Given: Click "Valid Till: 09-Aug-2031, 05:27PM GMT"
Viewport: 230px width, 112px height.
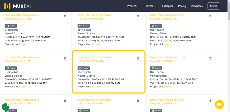Looking at the screenshot, I should (x=26, y=41).
